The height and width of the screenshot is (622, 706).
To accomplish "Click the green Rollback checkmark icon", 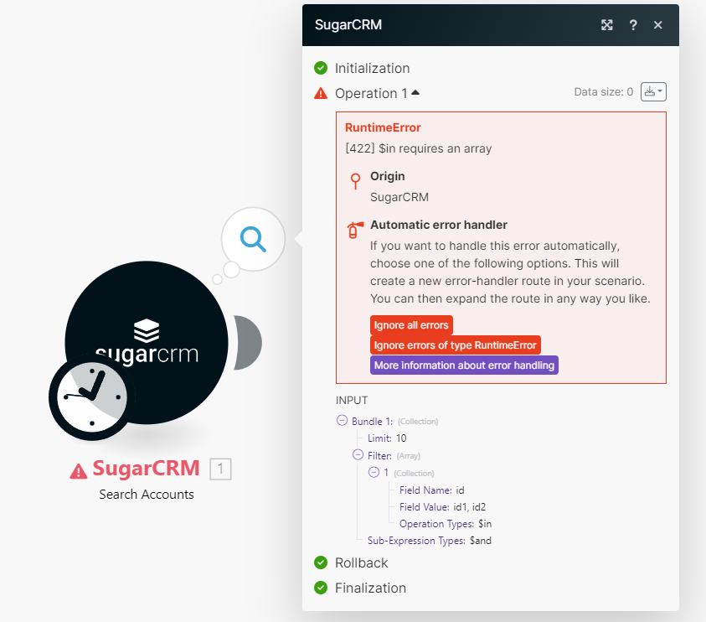I will (321, 562).
